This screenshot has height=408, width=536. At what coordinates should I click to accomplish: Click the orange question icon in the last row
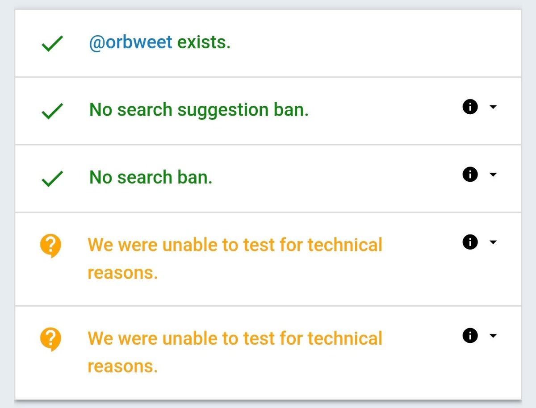[50, 340]
